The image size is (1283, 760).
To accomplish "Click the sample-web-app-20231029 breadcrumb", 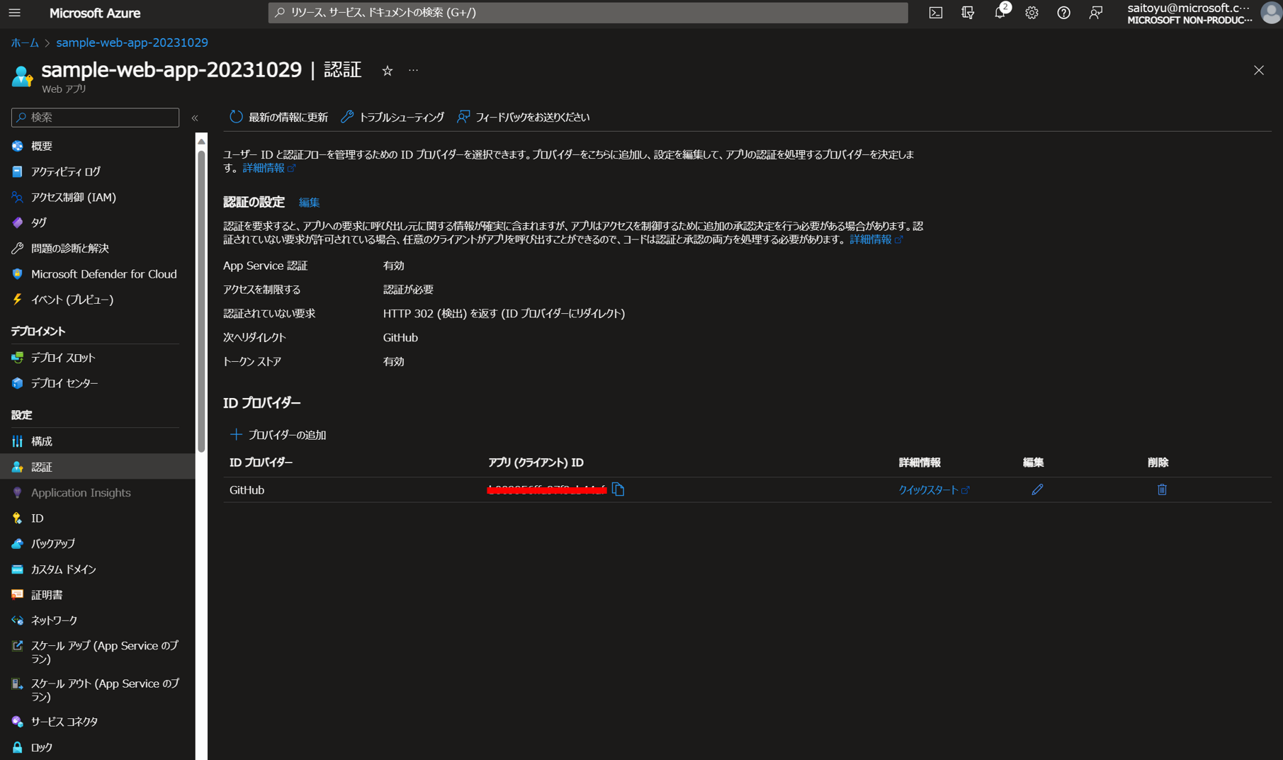I will (132, 42).
